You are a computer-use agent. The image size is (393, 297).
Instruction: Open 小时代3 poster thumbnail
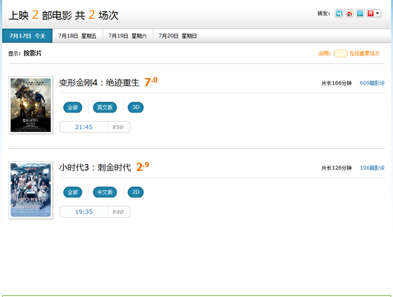click(x=31, y=190)
